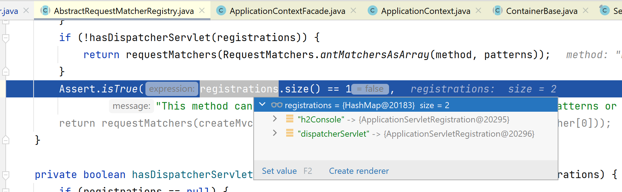Click fold end marker below return requestMatchers line

click(x=6, y=71)
